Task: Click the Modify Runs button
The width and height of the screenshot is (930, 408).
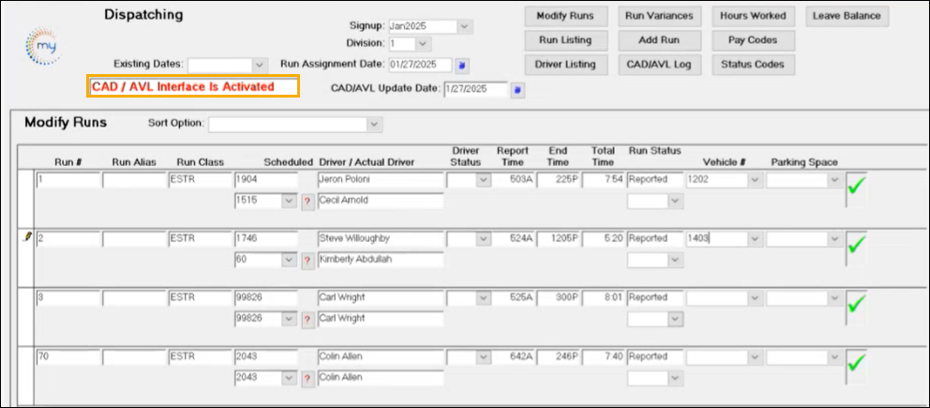Action: tap(564, 17)
